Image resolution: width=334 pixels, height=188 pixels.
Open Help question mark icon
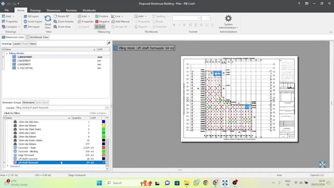point(299,3)
